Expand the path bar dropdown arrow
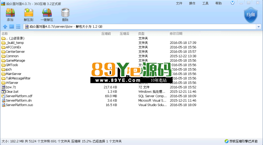The width and height of the screenshot is (263, 145). [x=258, y=27]
